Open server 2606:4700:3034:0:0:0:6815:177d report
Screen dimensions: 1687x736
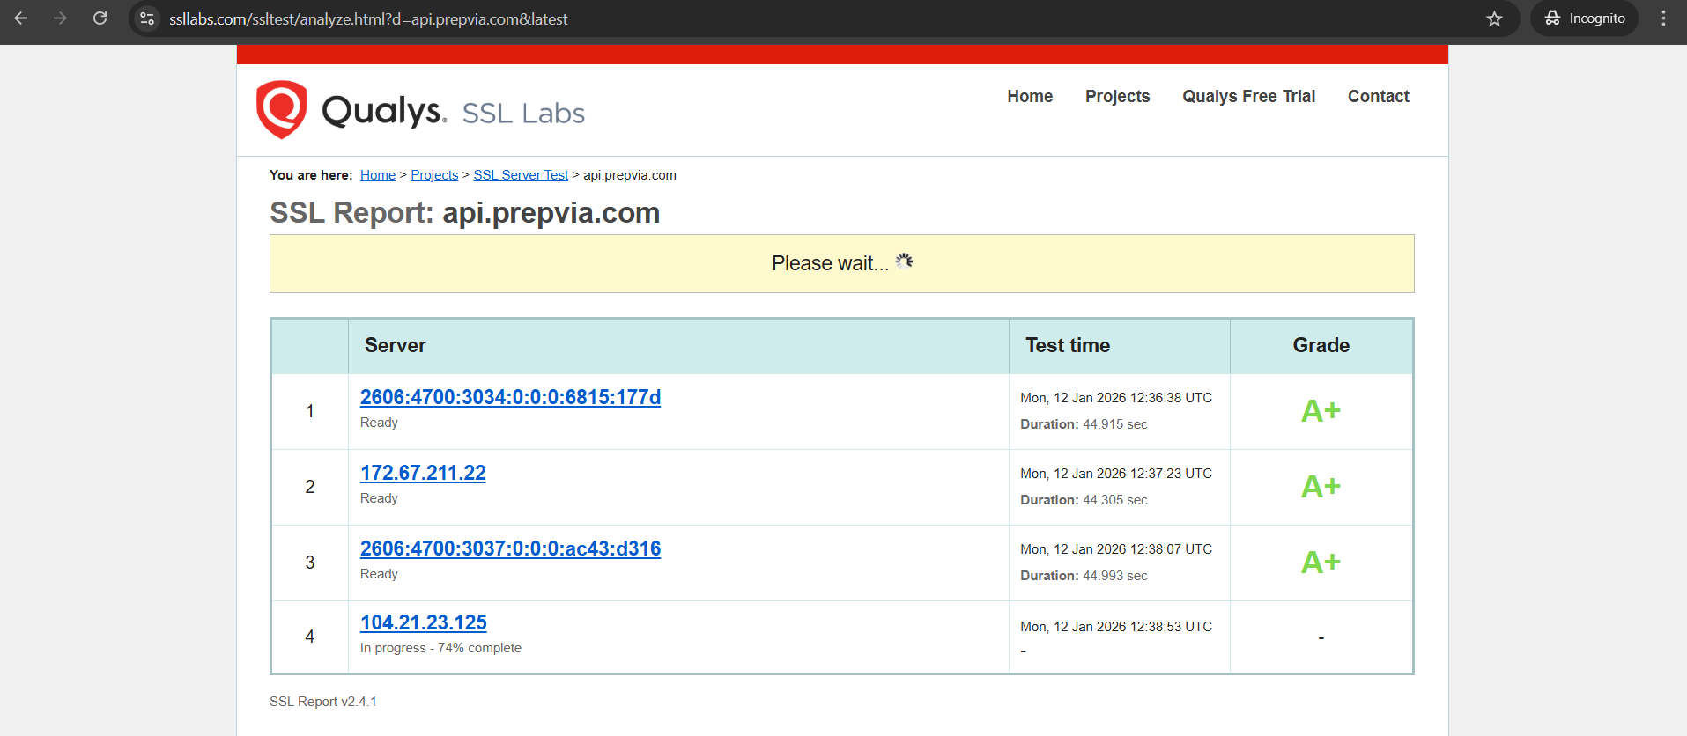(x=510, y=397)
